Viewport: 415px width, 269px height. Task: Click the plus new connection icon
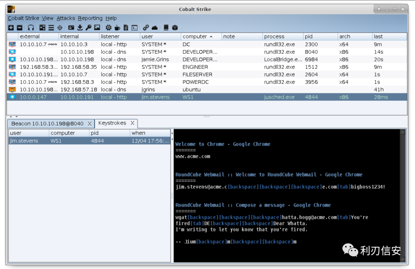11,28
